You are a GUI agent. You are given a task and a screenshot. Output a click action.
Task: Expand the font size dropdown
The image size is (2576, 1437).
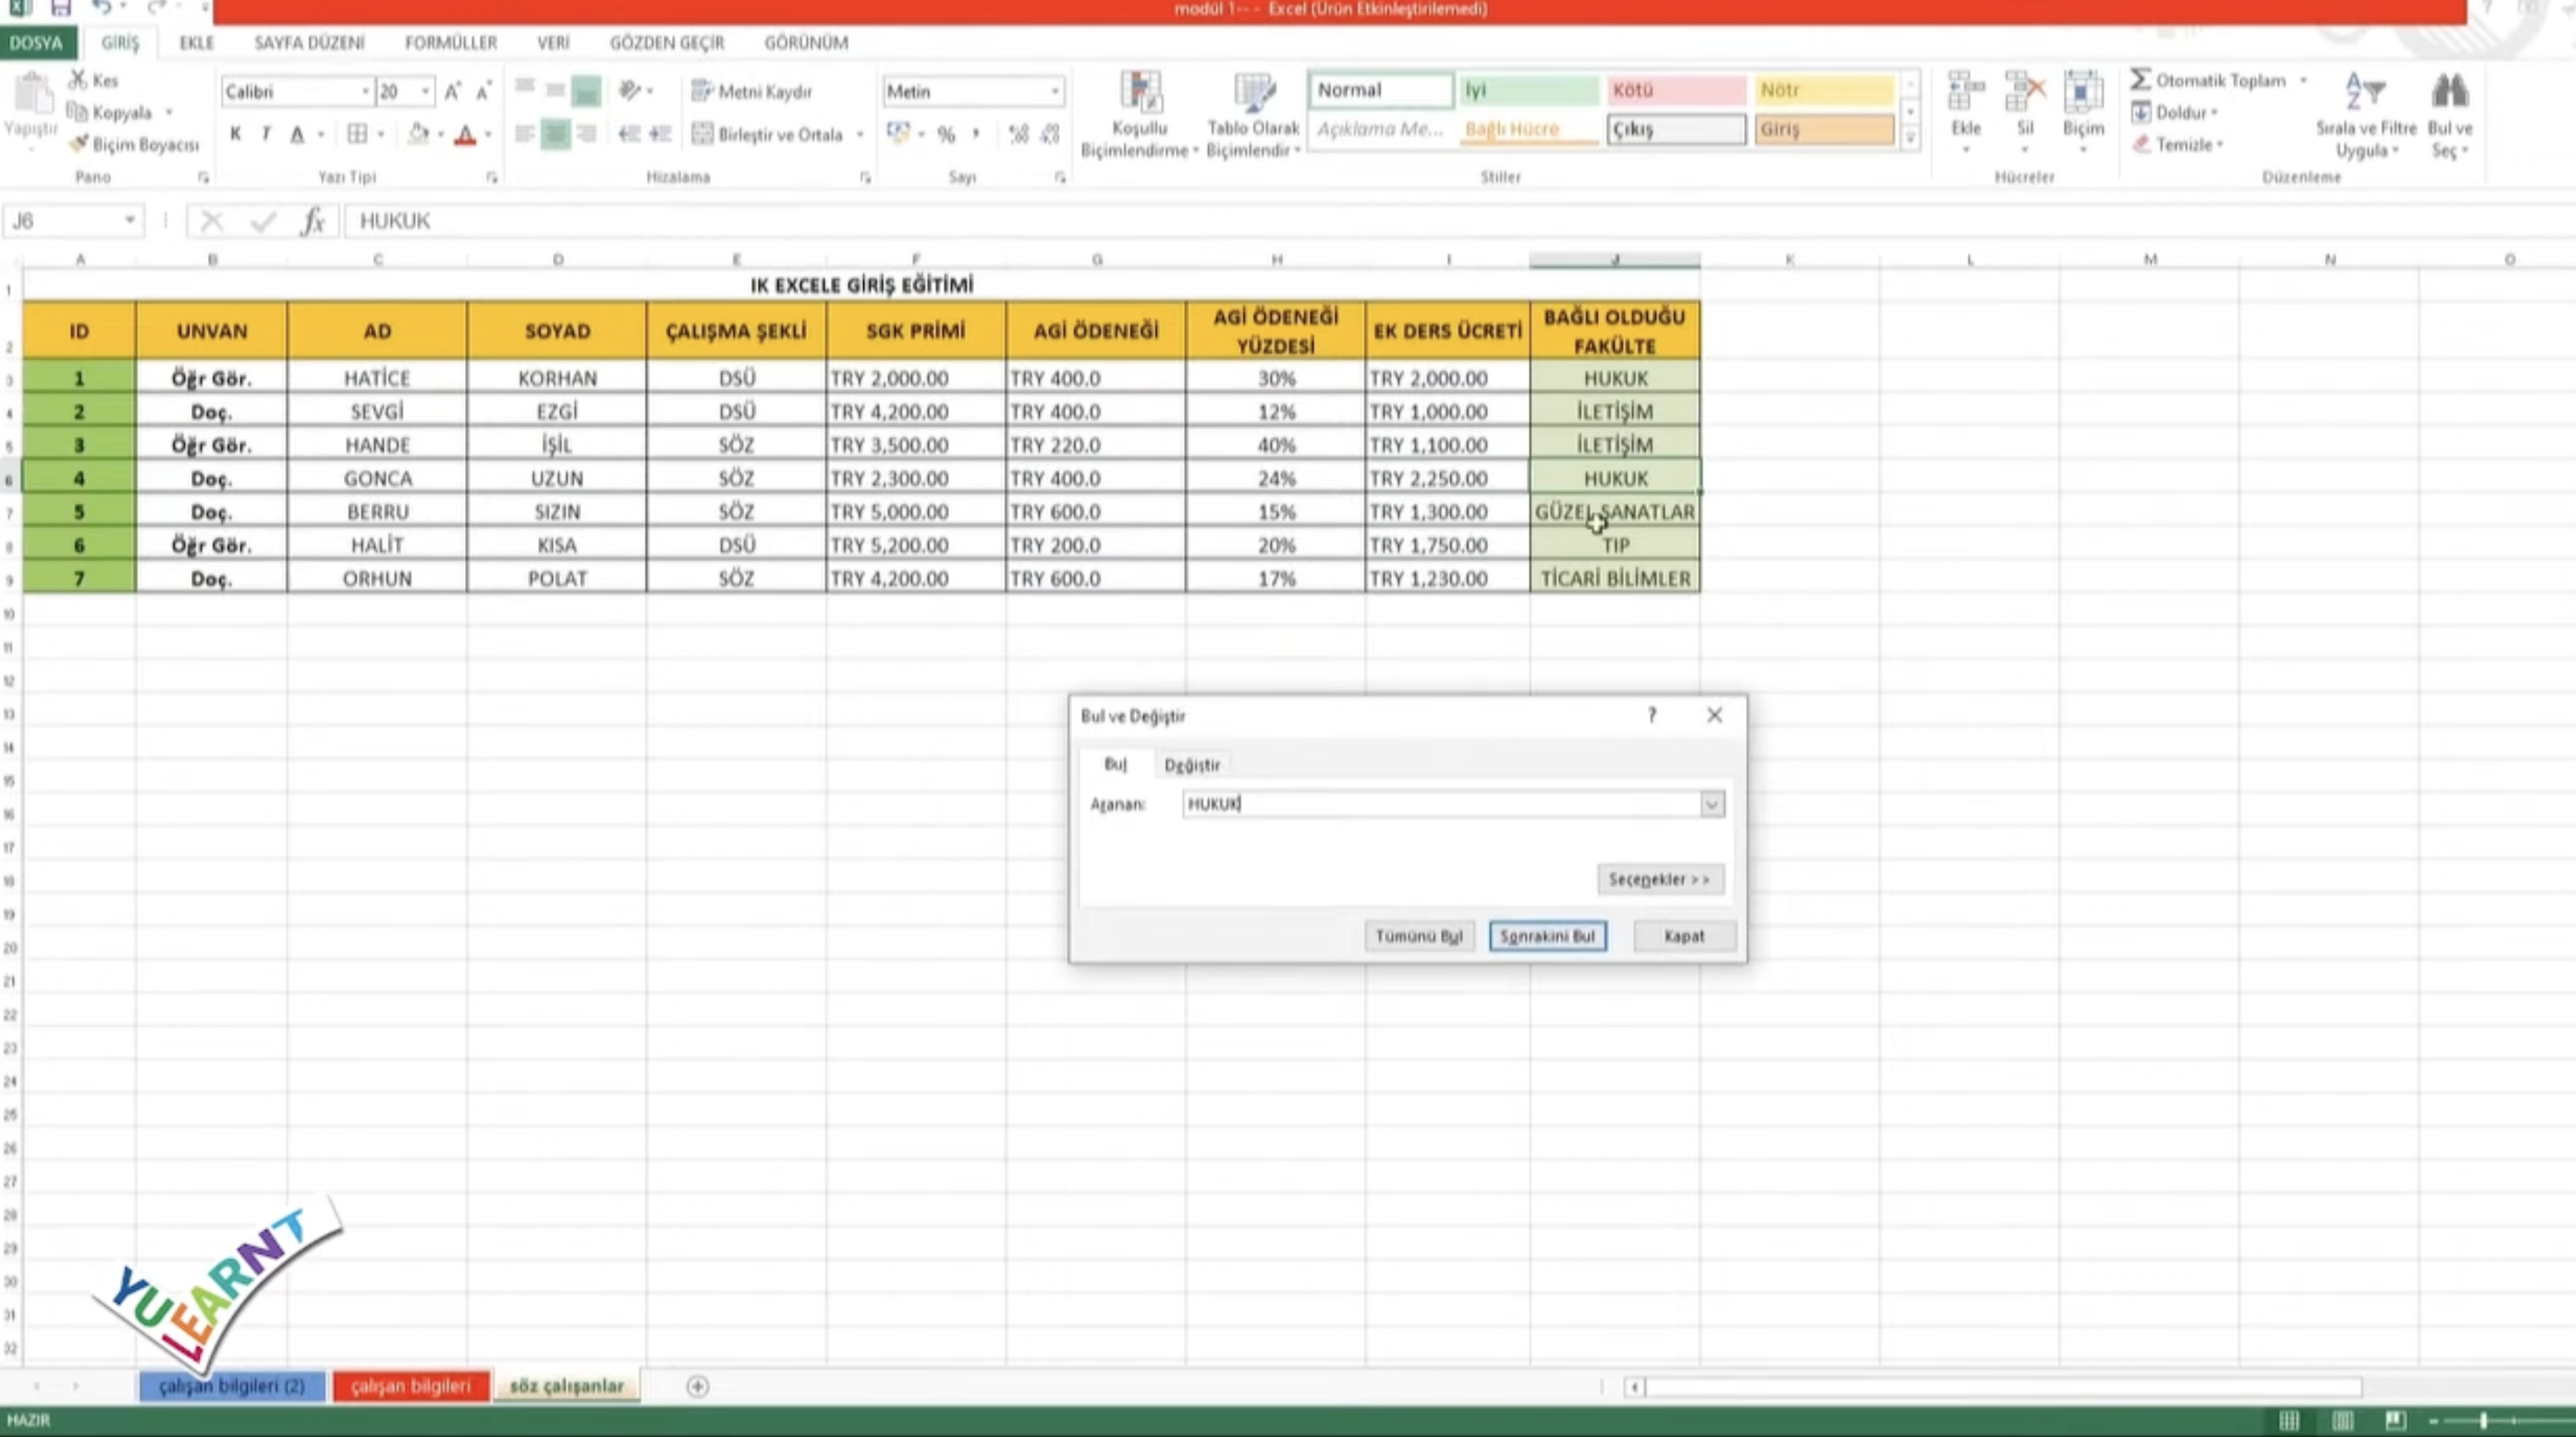(x=426, y=92)
